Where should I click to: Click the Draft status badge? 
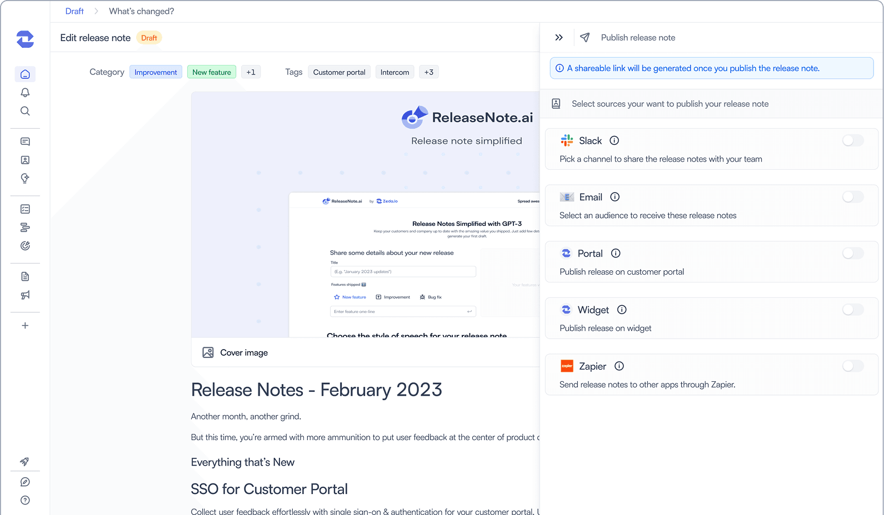tap(149, 38)
